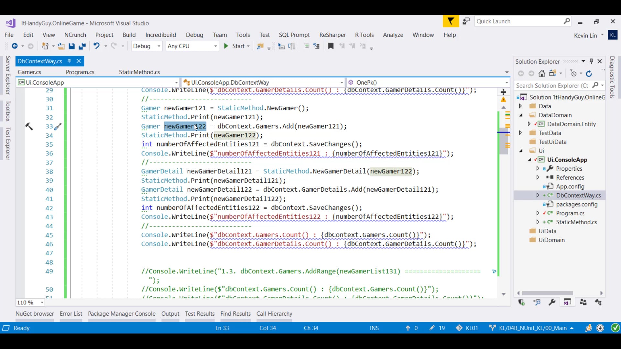Viewport: 621px width, 349px height.
Task: Open the ReSharper menu
Action: [x=332, y=35]
